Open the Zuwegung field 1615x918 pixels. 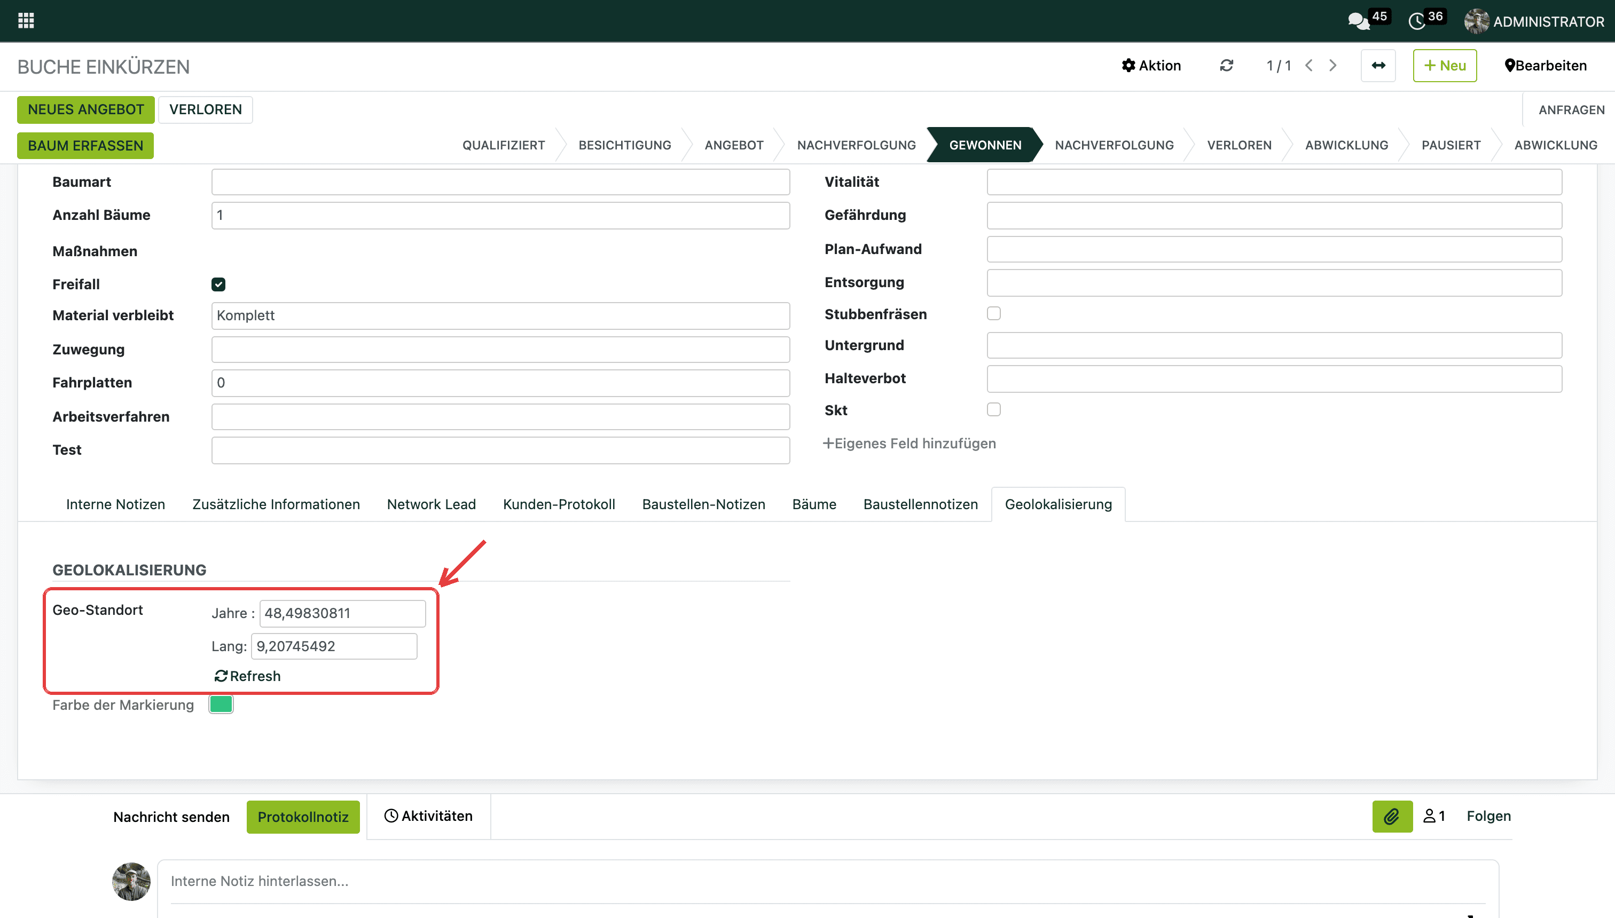tap(500, 349)
